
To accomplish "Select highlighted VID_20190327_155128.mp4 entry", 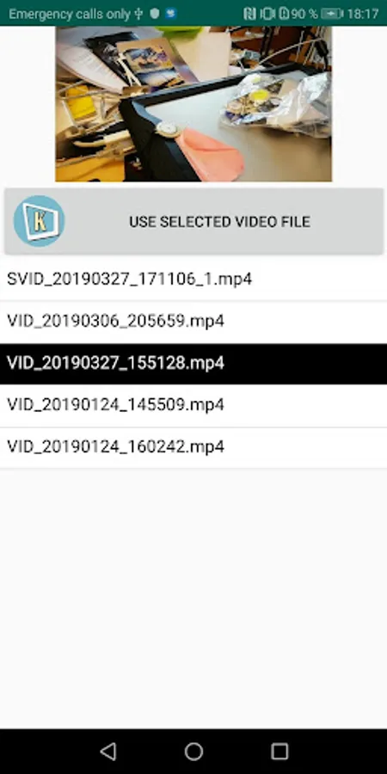I will coord(193,363).
